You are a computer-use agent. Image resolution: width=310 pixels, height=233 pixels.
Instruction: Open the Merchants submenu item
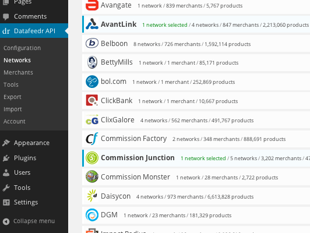(19, 73)
